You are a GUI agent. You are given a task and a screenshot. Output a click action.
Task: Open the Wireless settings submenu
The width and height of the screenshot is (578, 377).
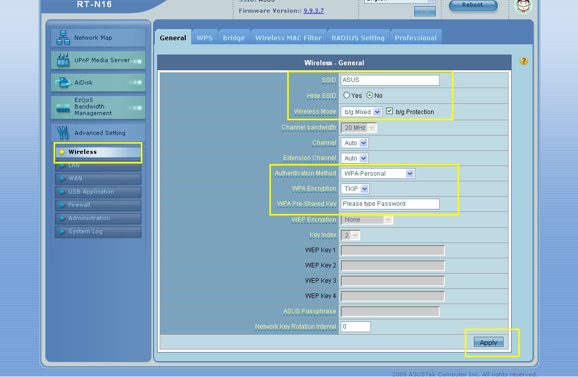[x=98, y=152]
